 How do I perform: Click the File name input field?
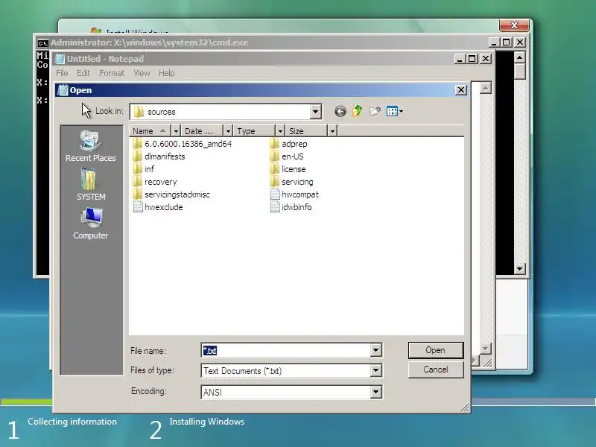[286, 350]
